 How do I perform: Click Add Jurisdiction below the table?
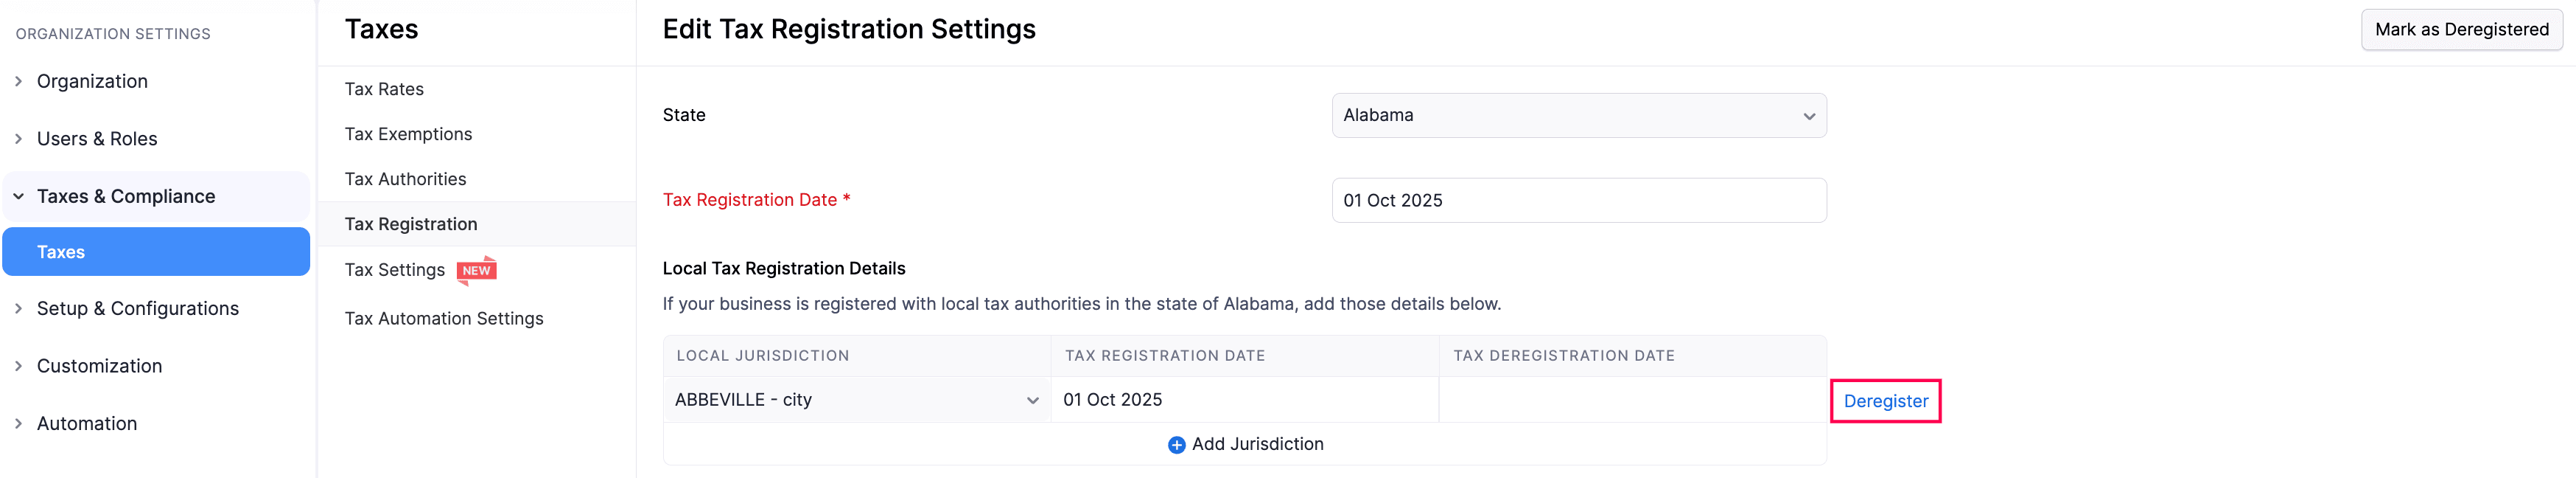[1258, 444]
